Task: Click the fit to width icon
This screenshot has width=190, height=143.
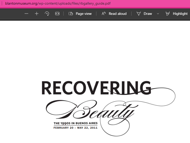Action: (57, 14)
